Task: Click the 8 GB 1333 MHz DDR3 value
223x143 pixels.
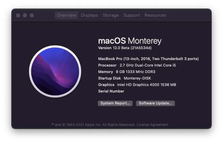Action: pyautogui.click(x=135, y=72)
